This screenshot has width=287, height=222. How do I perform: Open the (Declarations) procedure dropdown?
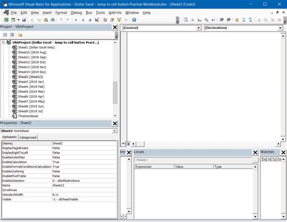point(280,28)
